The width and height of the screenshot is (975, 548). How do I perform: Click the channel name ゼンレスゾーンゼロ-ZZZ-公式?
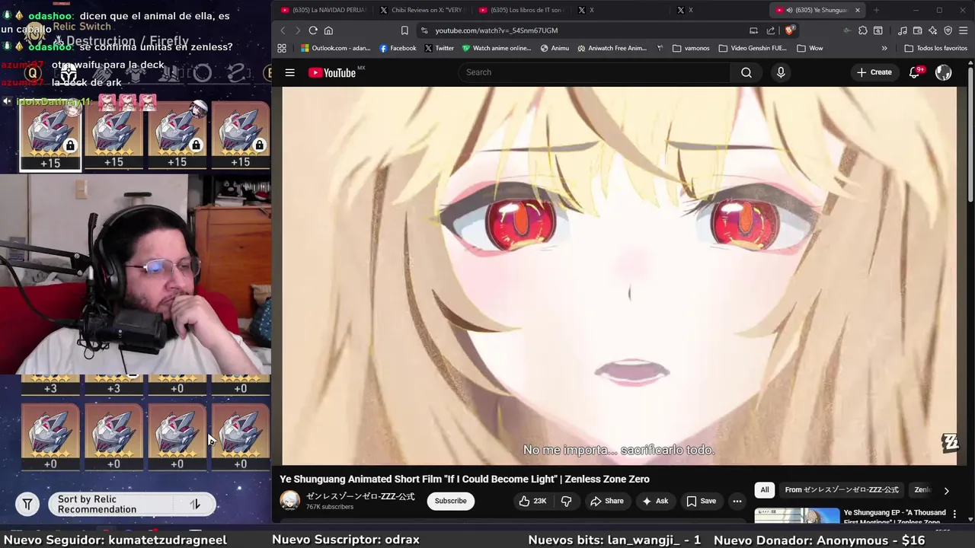pyautogui.click(x=360, y=496)
